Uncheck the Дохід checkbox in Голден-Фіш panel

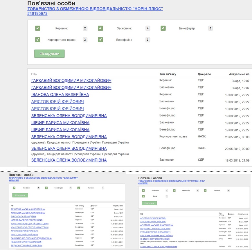point(143,196)
